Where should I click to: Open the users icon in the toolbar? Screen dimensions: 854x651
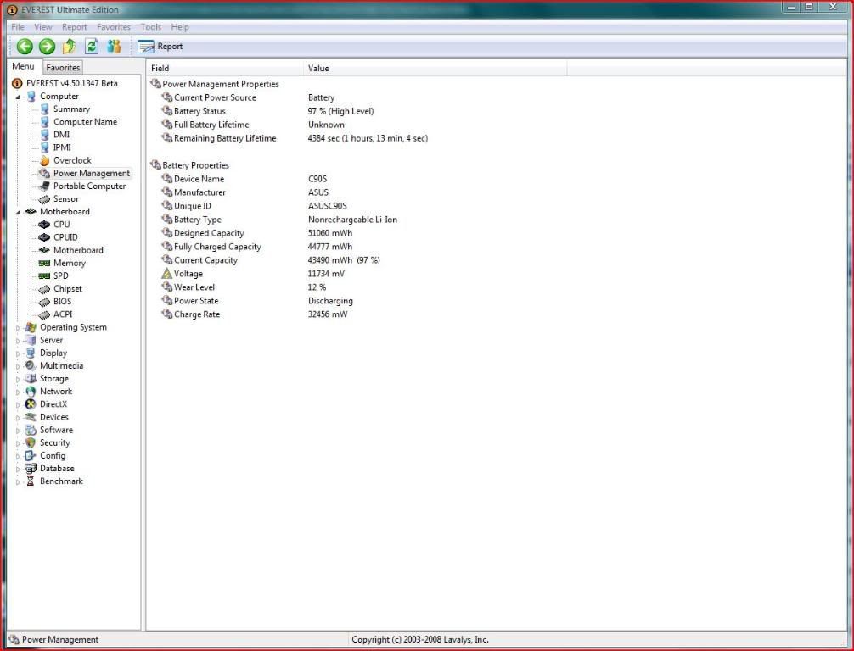click(114, 47)
